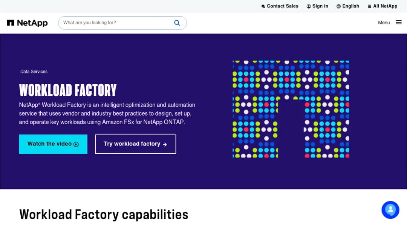
Task: Open the chat assistant bubble icon
Action: 390,210
